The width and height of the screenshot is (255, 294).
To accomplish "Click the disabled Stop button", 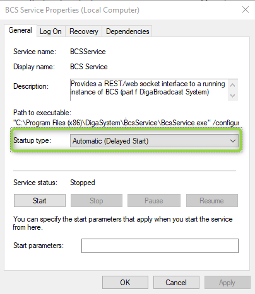I will click(x=97, y=201).
